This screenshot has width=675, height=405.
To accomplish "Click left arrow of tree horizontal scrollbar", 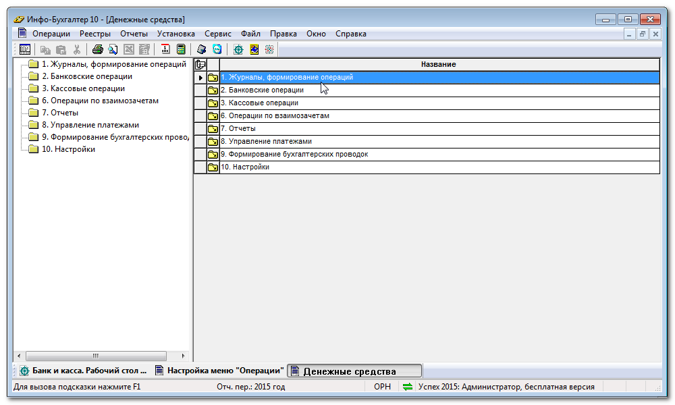I will click(19, 356).
